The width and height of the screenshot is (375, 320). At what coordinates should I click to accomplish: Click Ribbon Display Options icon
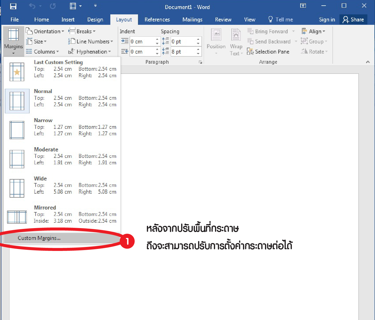(303, 6)
